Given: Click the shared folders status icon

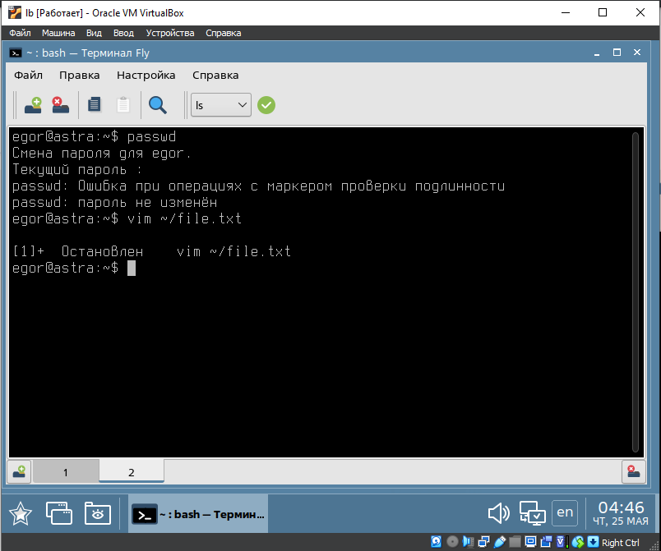Looking at the screenshot, I should 515,542.
